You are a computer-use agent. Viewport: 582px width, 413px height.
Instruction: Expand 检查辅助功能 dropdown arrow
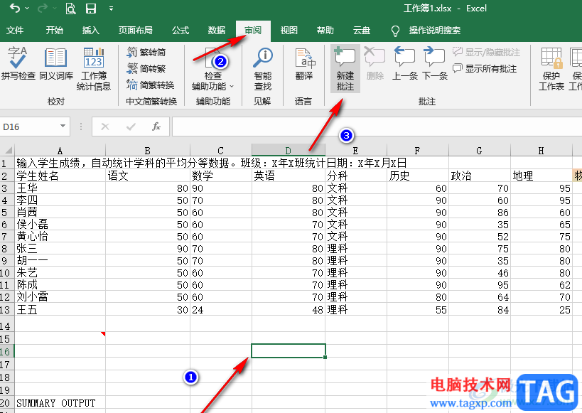pos(232,86)
